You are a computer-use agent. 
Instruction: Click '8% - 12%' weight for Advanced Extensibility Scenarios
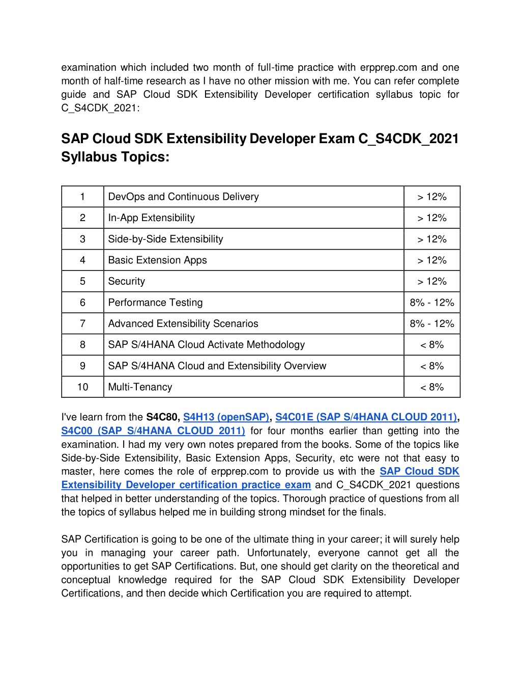[x=432, y=323]
